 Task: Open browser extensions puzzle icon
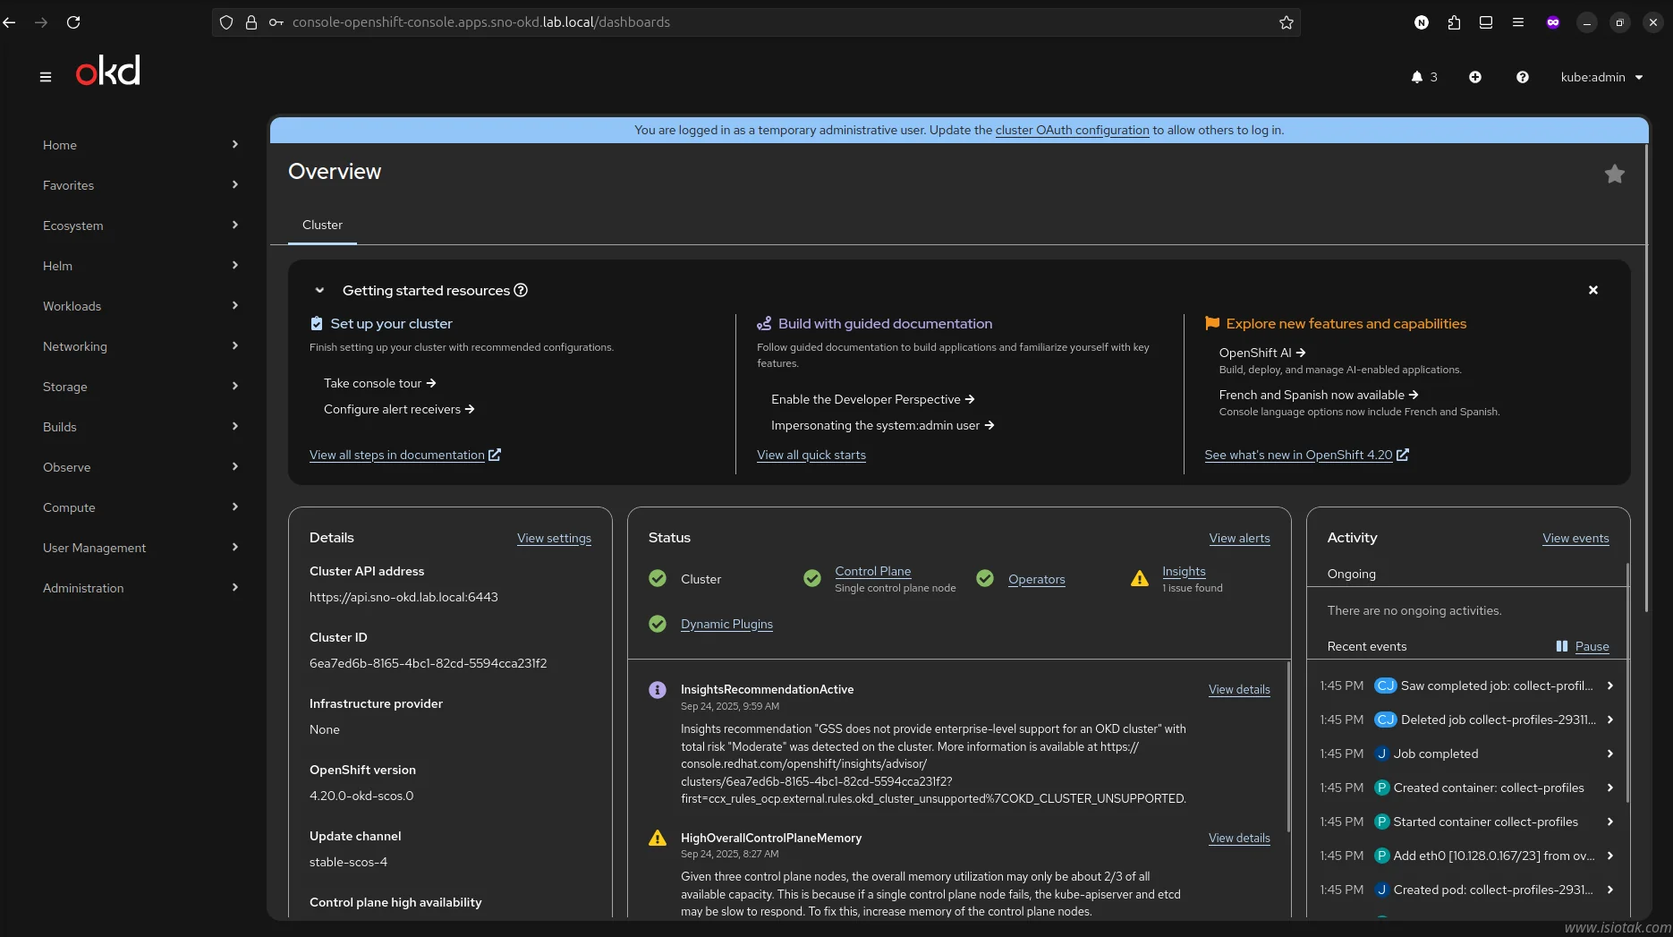coord(1454,22)
